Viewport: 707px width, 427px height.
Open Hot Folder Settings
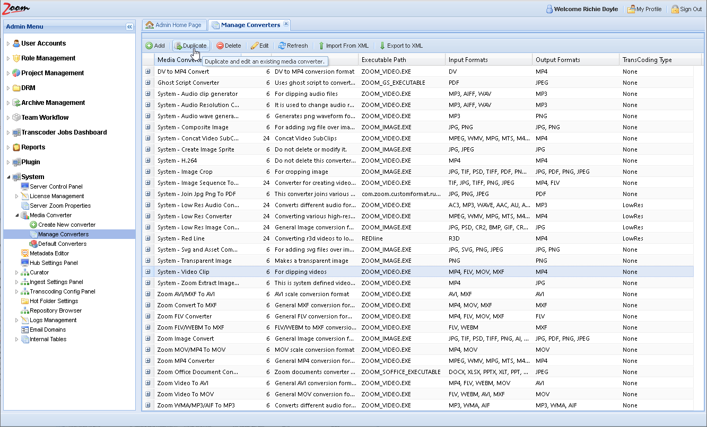coord(54,301)
